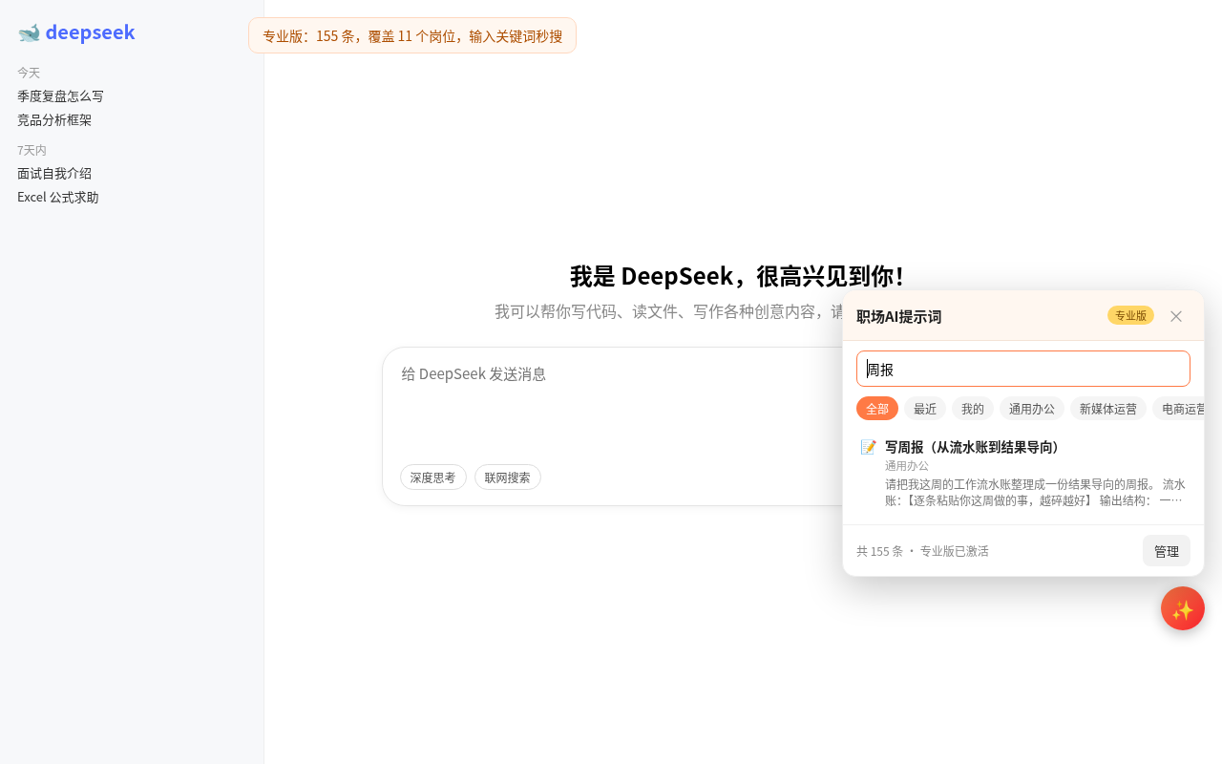Click the 请把我这周的工作流水账 prompt description text
Viewport: 1222px width, 764px height.
coord(1035,492)
